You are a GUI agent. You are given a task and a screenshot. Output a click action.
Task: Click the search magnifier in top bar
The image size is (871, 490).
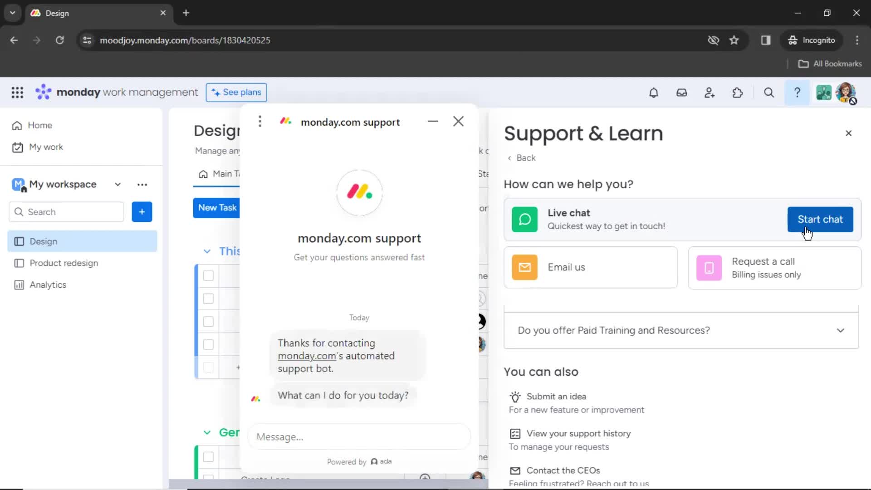(768, 93)
